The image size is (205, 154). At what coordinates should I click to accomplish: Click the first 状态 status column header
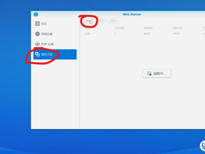pos(87,28)
